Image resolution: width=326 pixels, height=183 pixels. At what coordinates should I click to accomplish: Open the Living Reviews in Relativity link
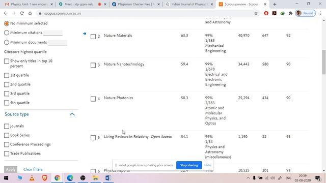point(126,137)
